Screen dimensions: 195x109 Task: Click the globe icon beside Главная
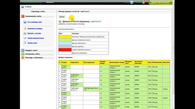(23, 7)
